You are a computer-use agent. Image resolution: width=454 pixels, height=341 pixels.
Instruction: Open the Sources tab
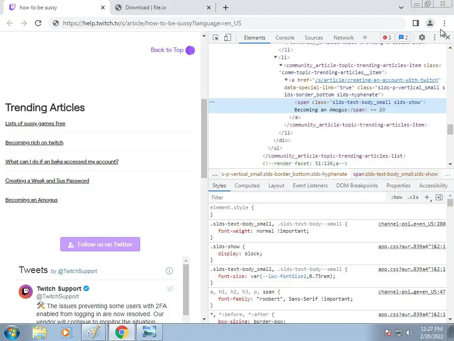click(x=313, y=38)
